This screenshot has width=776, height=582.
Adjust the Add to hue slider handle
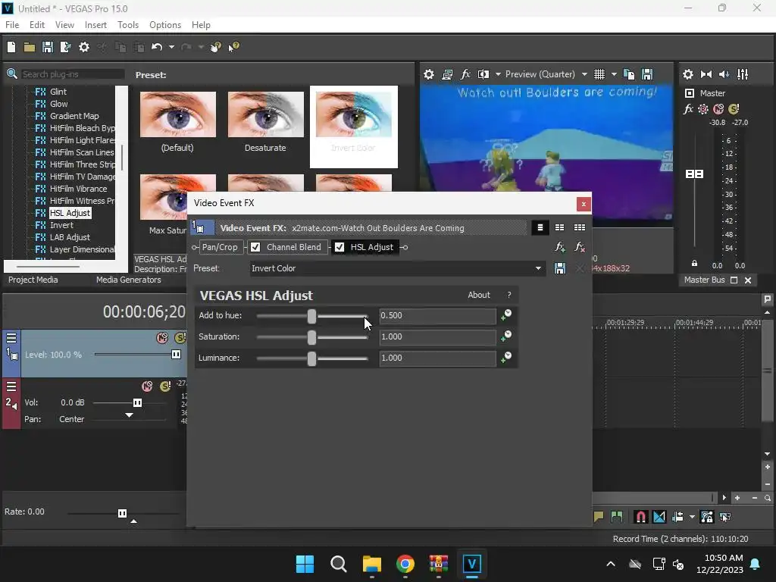pos(311,316)
